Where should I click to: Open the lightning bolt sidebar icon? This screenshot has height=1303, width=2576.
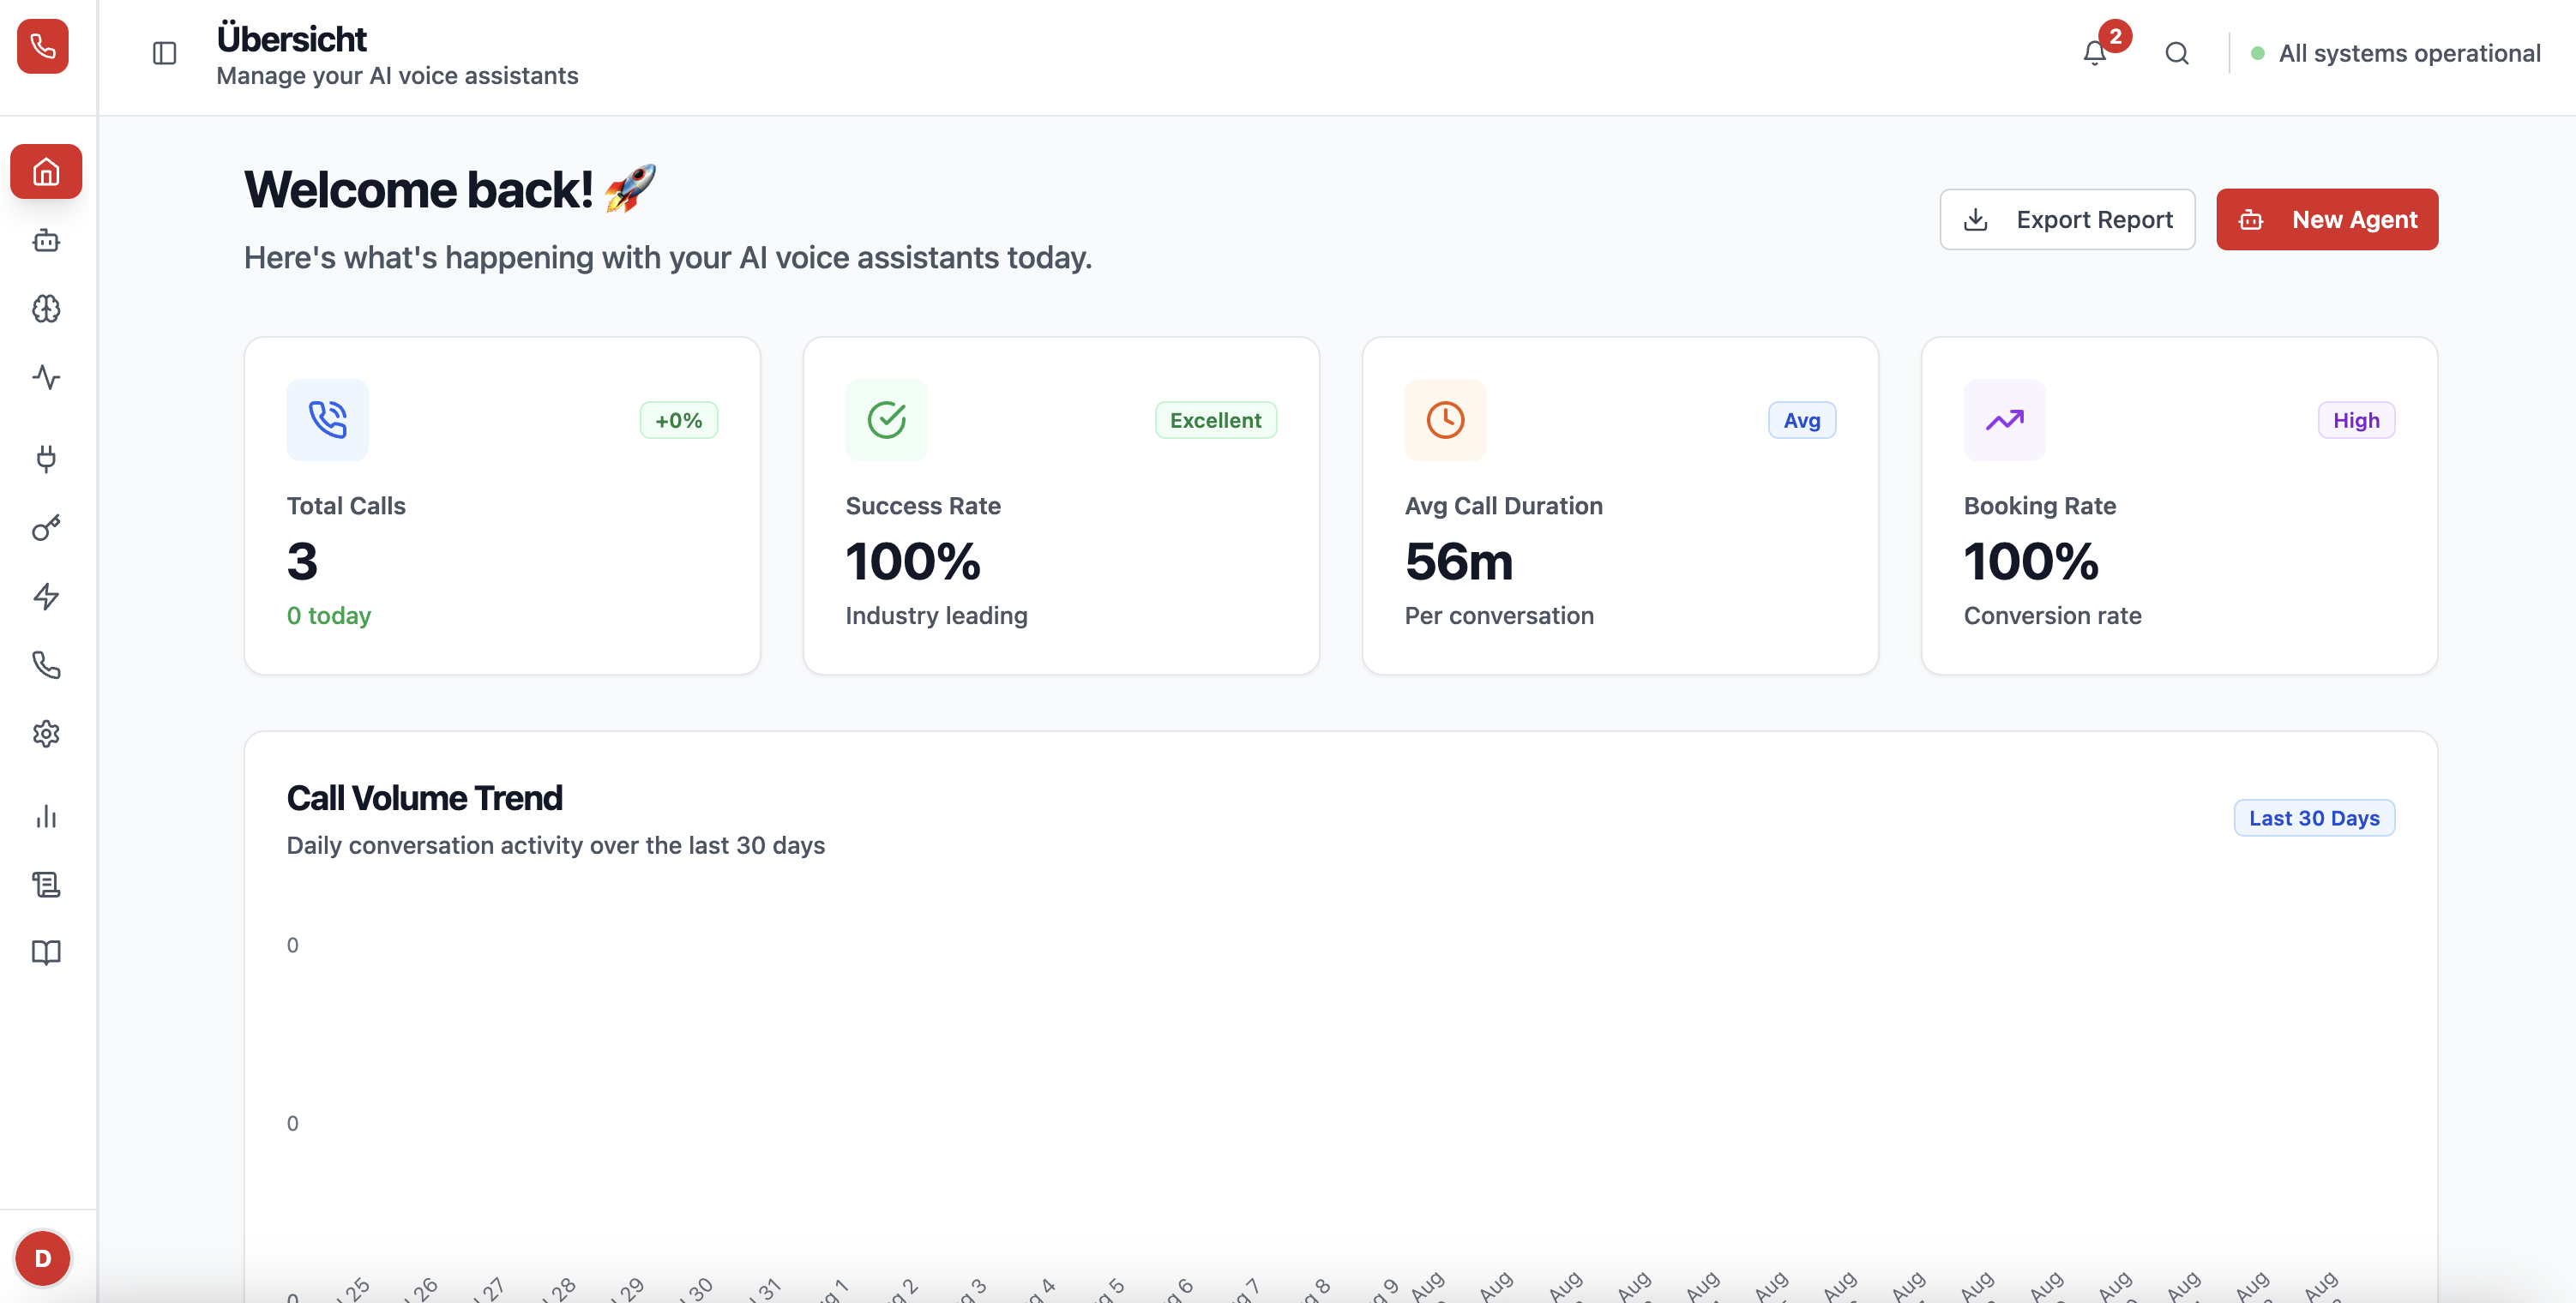click(x=46, y=596)
